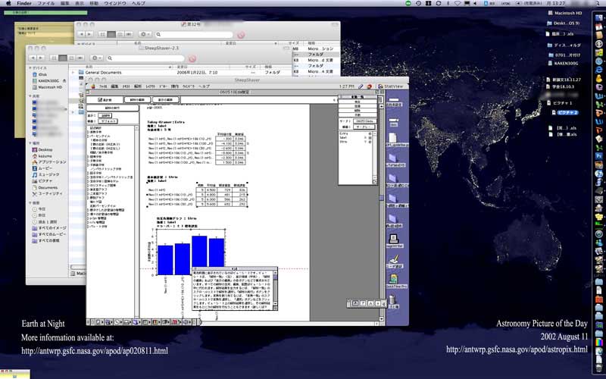
Task: Click search field in rearmost Finder window
Action: pyautogui.click(x=195, y=34)
